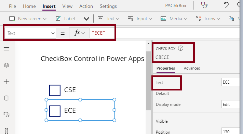Open the Icons dropdown in ribbon
This screenshot has height=134, width=243.
pos(208,19)
